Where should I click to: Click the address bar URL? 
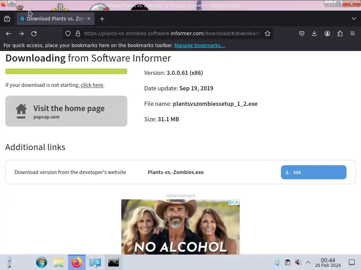[172, 33]
